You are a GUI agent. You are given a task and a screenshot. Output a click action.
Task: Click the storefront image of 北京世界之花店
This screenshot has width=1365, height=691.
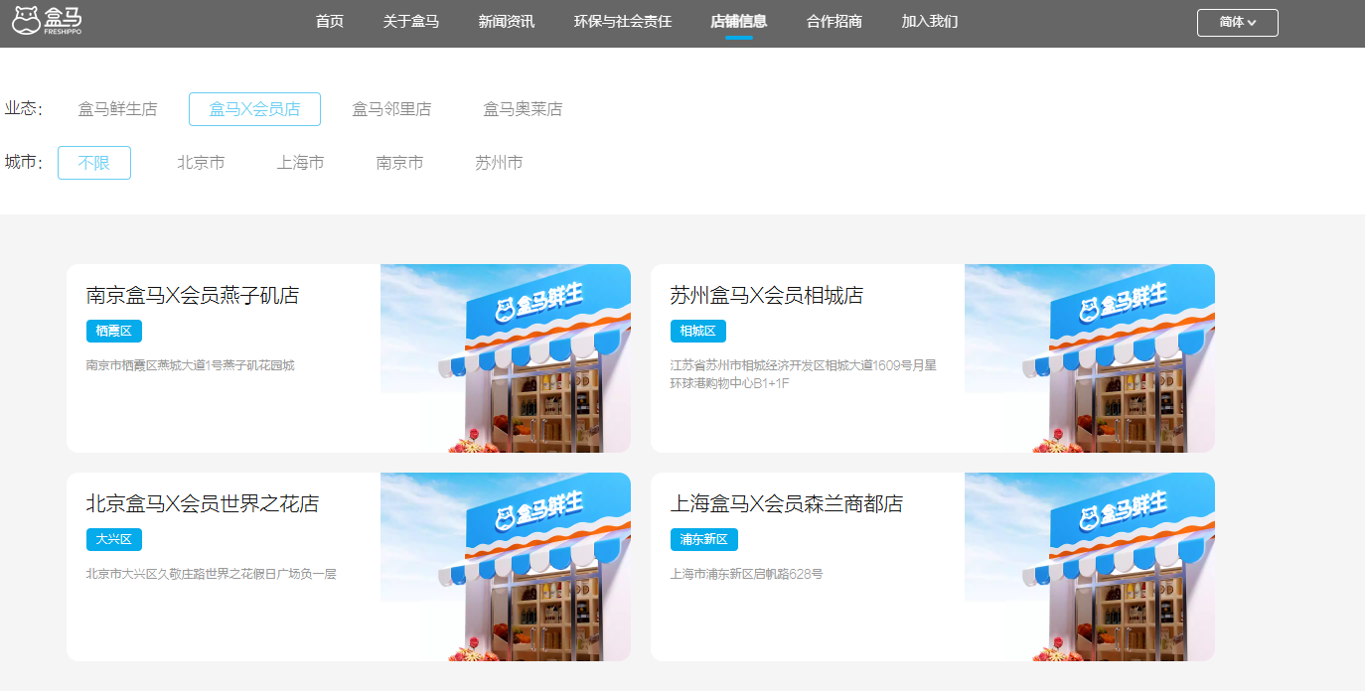505,567
